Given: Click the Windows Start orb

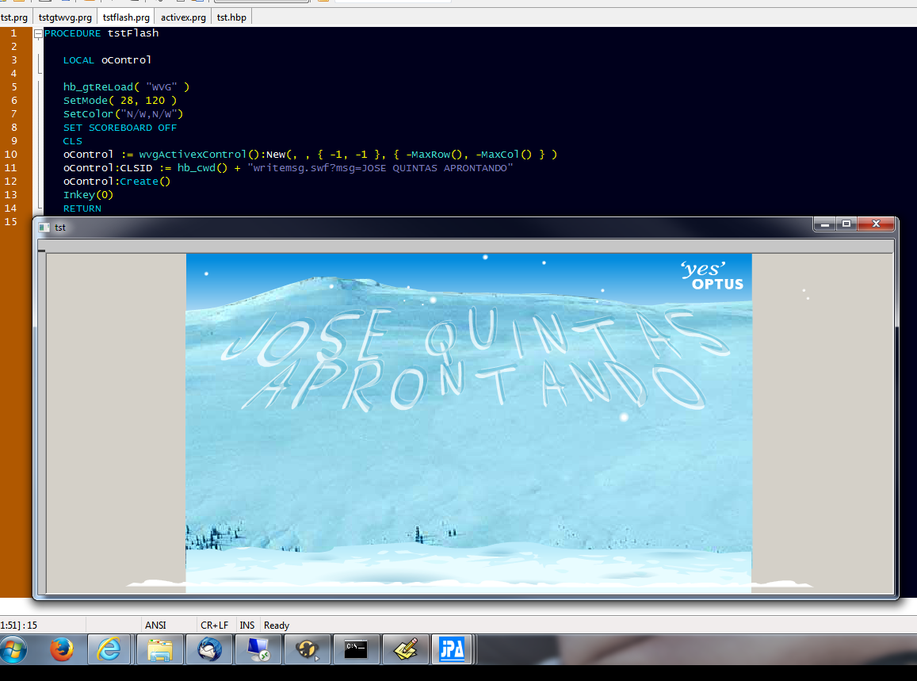Looking at the screenshot, I should pyautogui.click(x=13, y=650).
